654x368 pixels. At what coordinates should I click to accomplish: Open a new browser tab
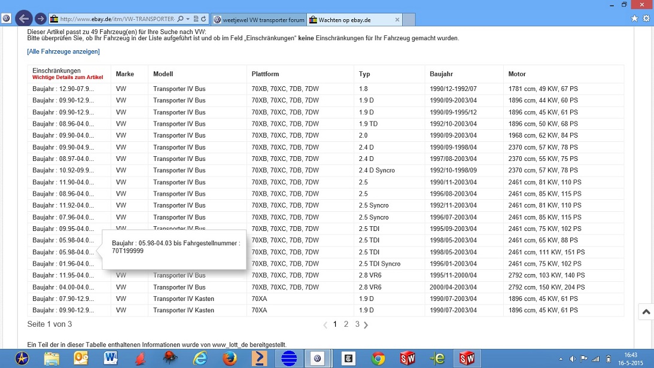point(409,20)
